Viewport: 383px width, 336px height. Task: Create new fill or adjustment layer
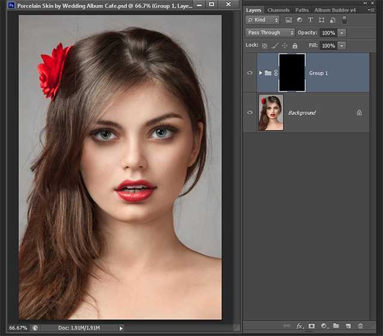324,326
